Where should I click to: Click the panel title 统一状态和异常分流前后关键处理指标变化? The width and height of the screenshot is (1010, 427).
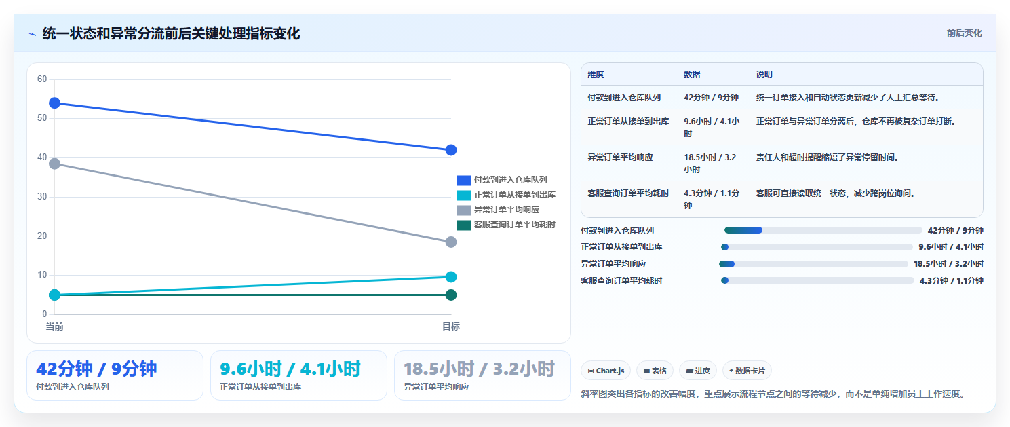[x=171, y=33]
